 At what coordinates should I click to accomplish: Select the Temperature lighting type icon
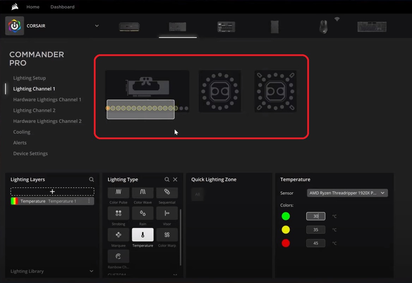tap(143, 235)
